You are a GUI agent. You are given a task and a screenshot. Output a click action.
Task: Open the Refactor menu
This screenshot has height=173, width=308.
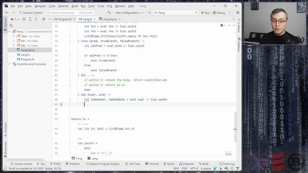[64, 6]
